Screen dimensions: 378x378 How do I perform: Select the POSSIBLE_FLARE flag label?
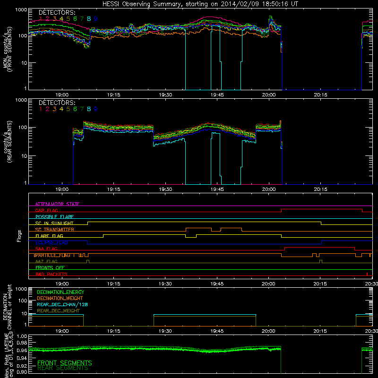(54, 217)
